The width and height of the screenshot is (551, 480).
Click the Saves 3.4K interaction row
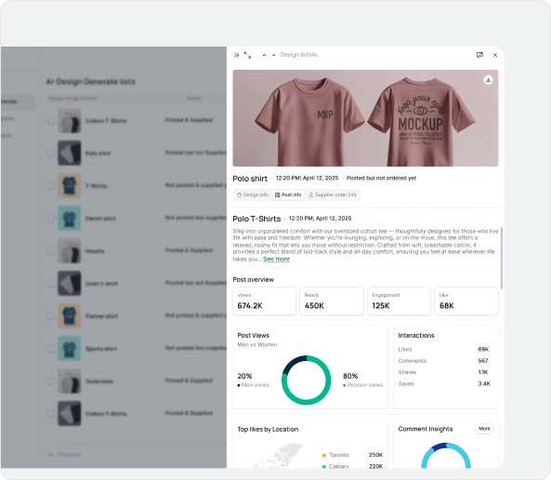[443, 384]
